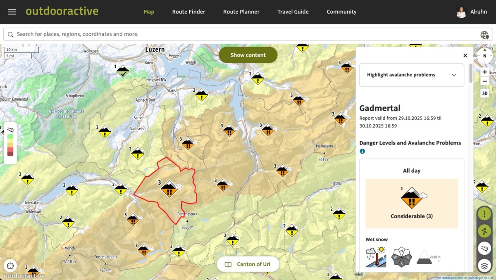The image size is (496, 280).
Task: Center map on my location
Action: pyautogui.click(x=10, y=266)
